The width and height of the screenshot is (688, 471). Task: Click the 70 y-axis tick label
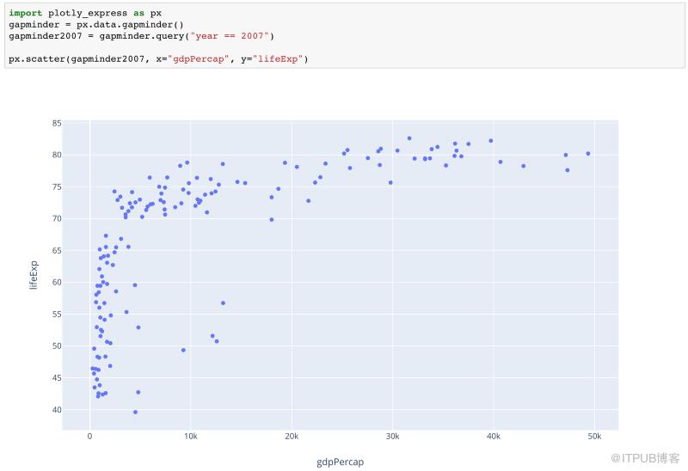pos(57,218)
